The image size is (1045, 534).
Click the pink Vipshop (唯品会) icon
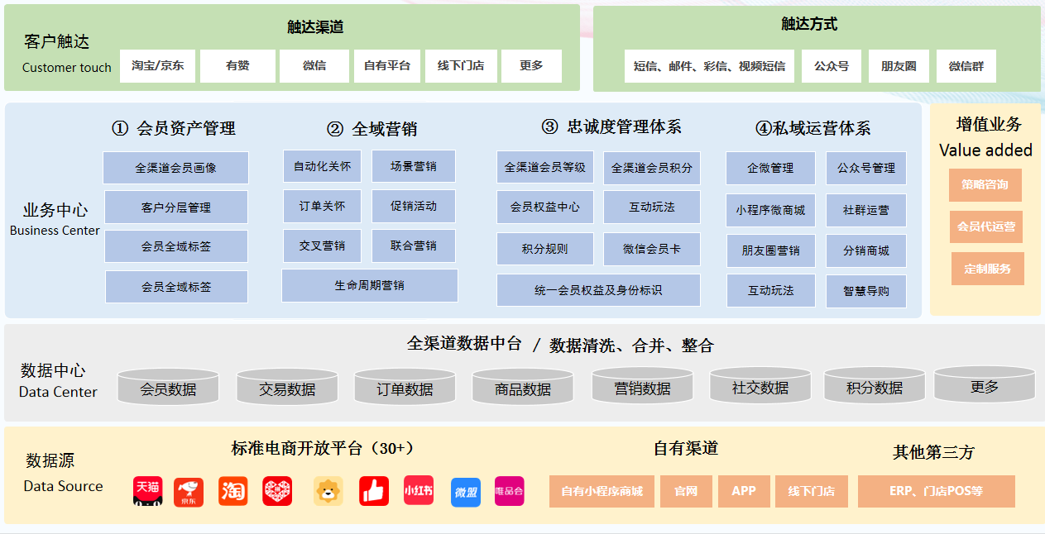click(509, 491)
